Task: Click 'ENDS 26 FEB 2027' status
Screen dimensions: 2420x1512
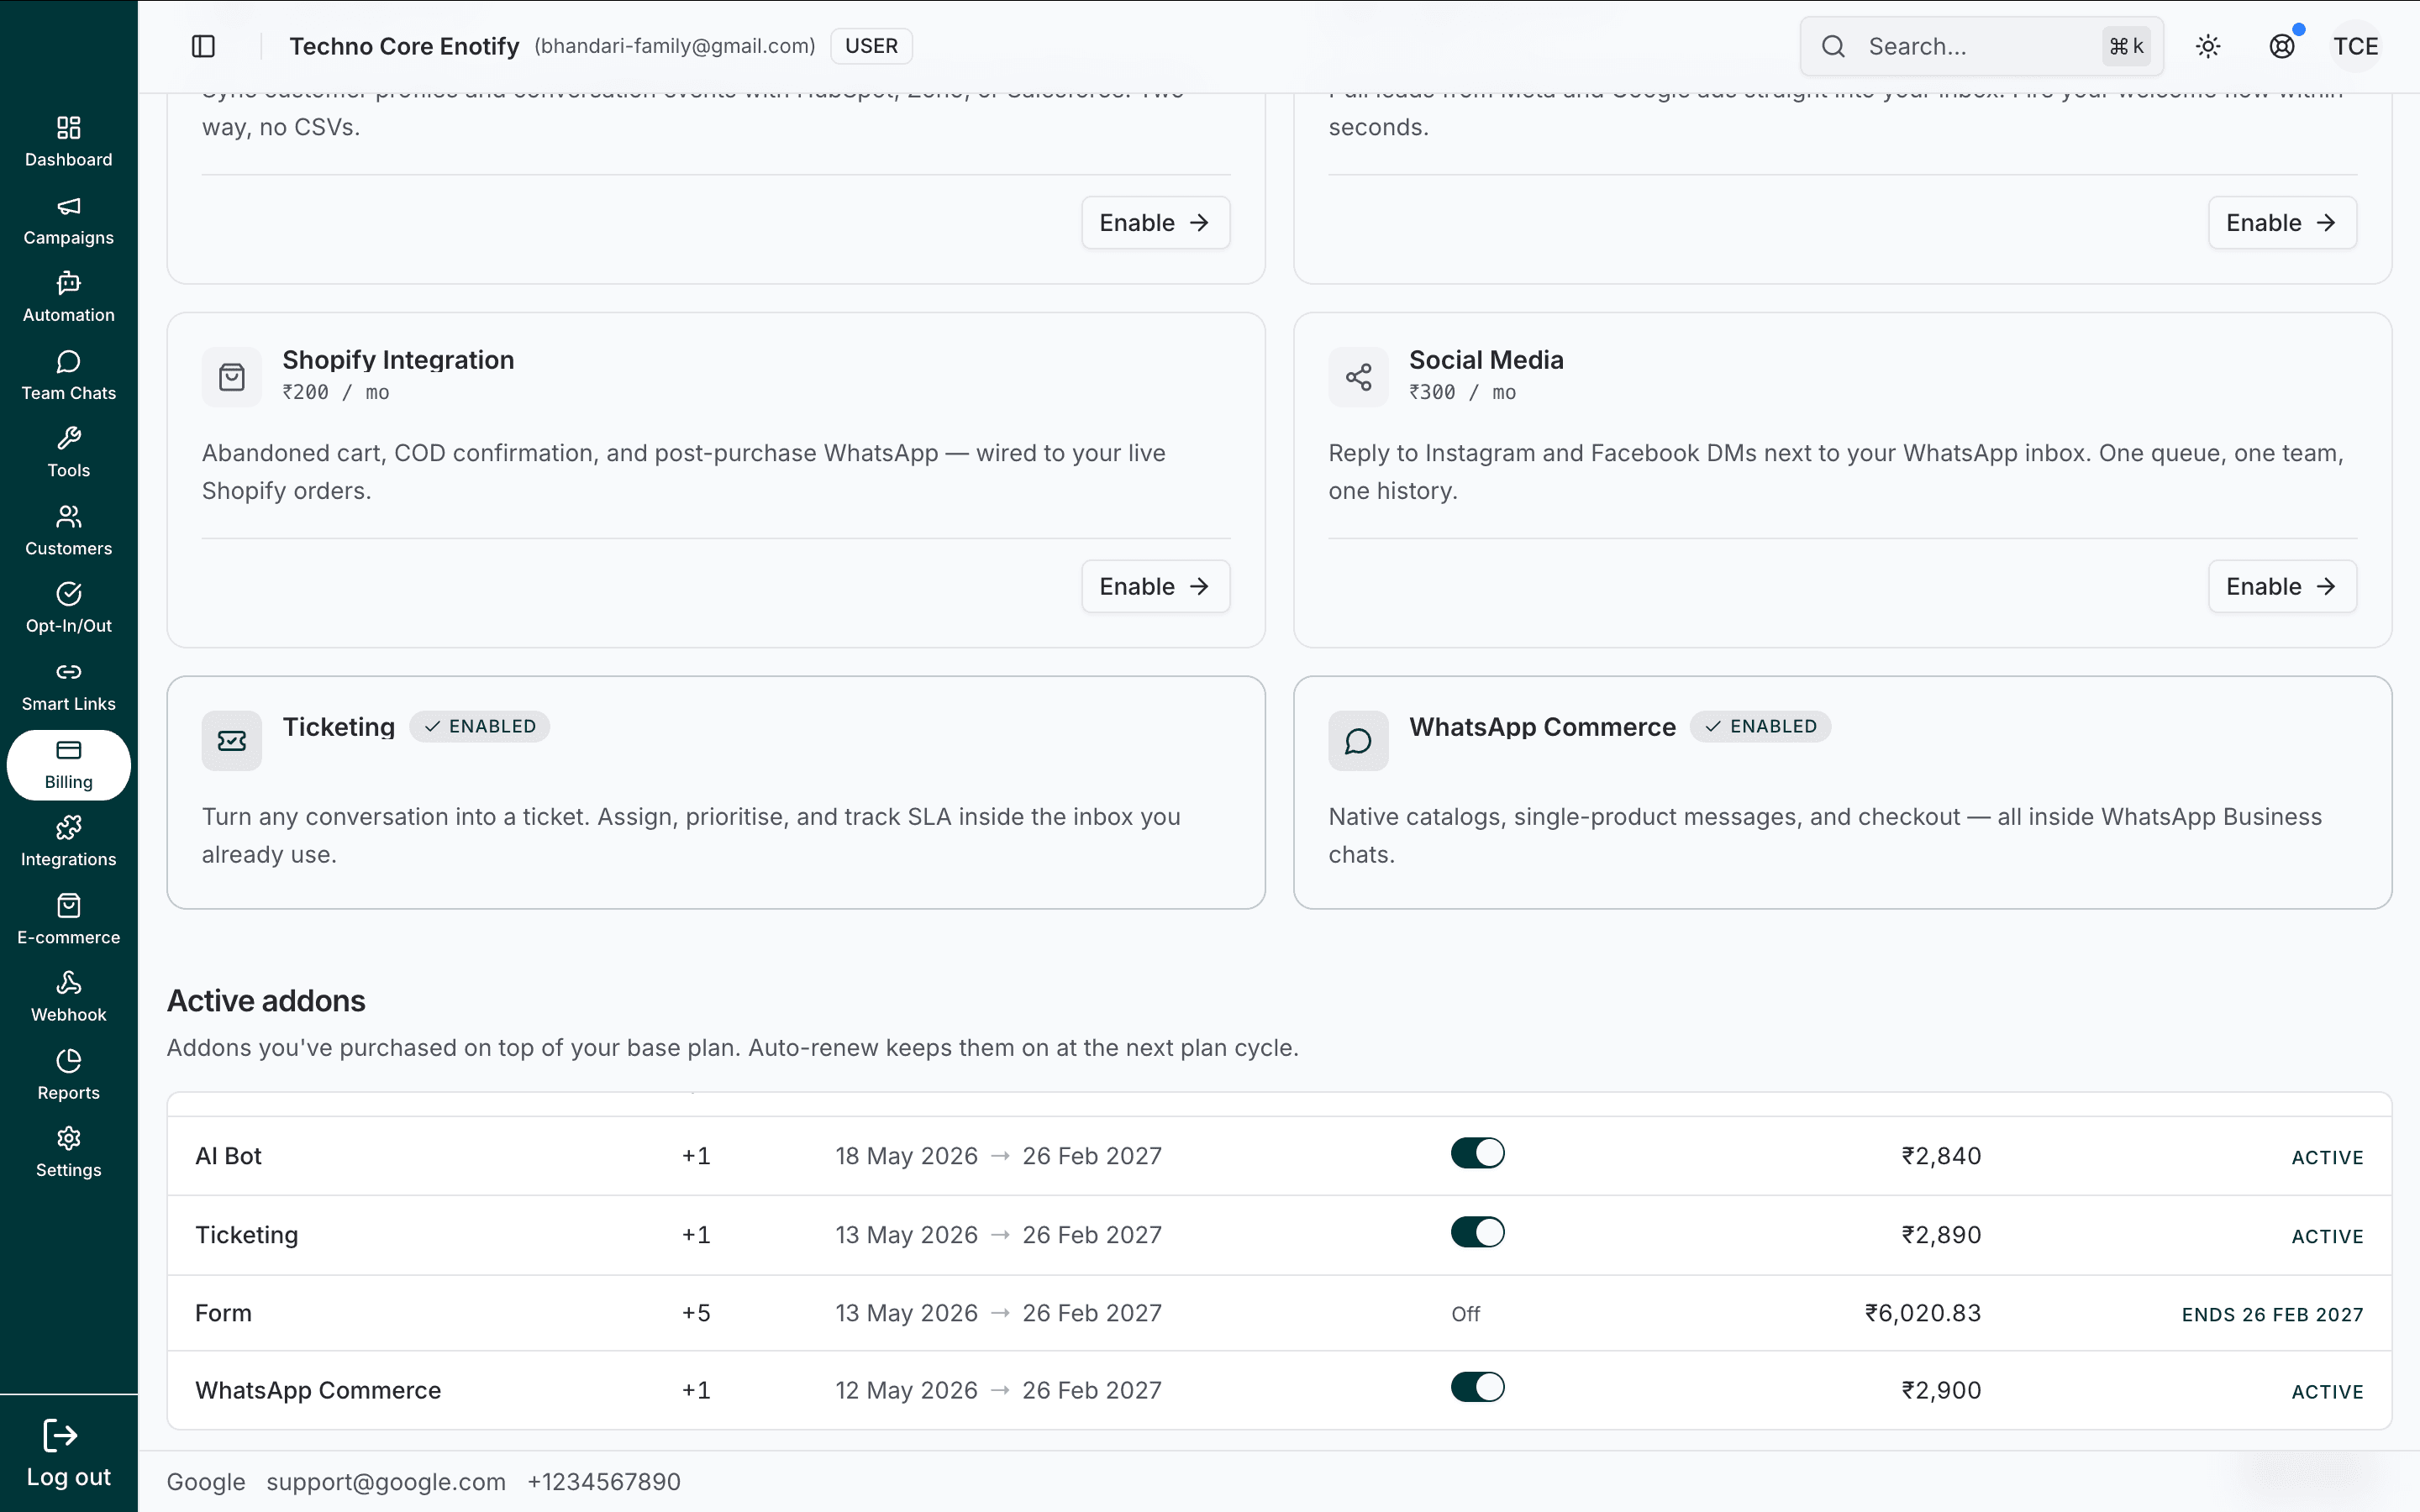Action: pyautogui.click(x=2272, y=1314)
